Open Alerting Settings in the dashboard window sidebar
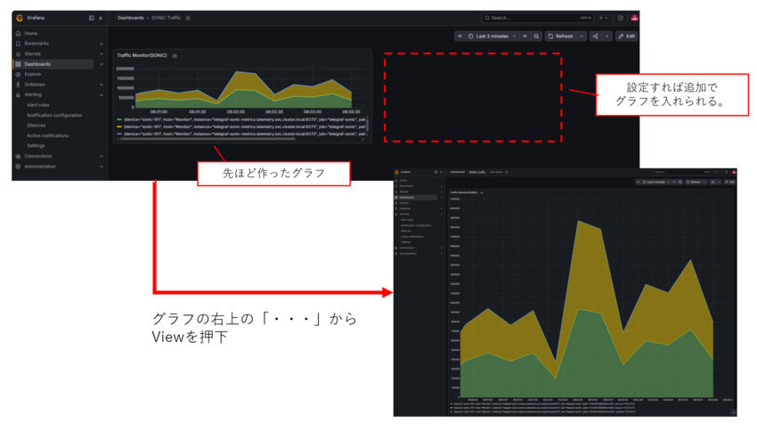757x424 pixels. click(36, 146)
